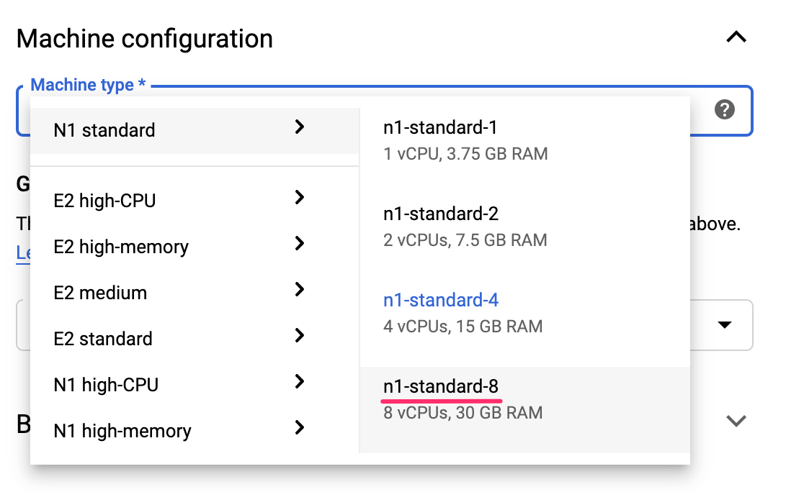
Task: Open the E2 high-CPU submenu
Action: tap(104, 201)
